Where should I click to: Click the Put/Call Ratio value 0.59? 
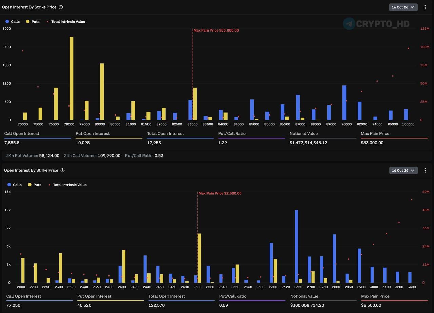coord(224,305)
